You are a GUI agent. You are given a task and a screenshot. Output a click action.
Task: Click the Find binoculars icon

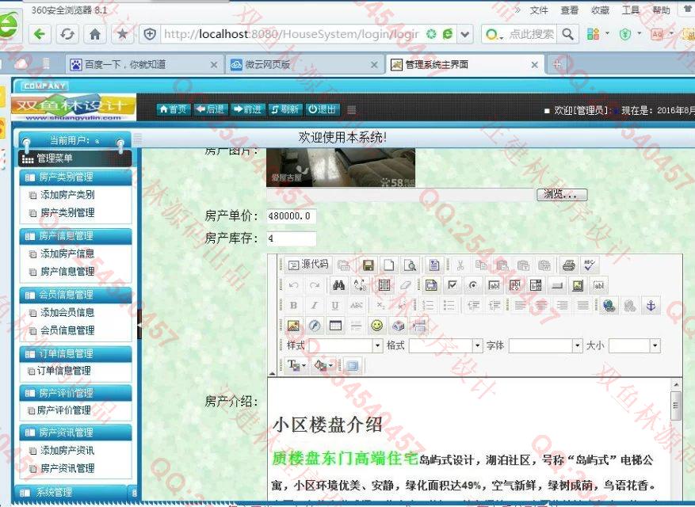pyautogui.click(x=339, y=285)
